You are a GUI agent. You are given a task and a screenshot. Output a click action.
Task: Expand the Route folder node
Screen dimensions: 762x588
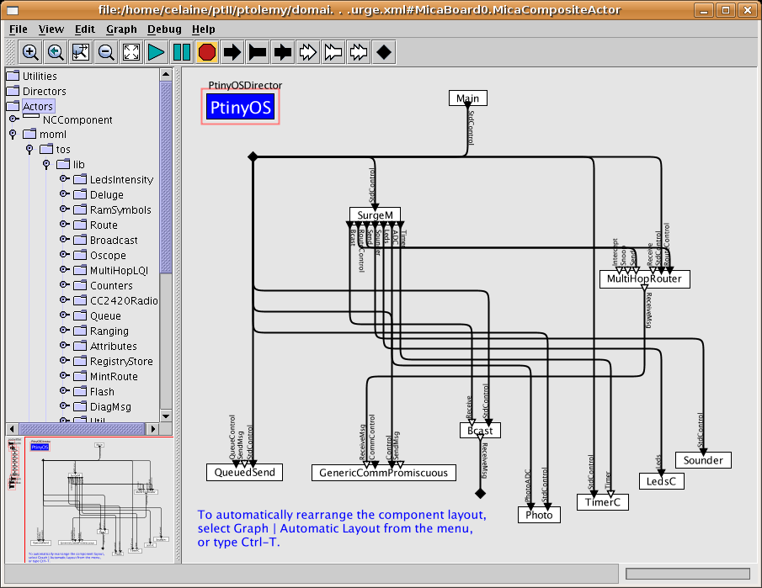point(64,224)
